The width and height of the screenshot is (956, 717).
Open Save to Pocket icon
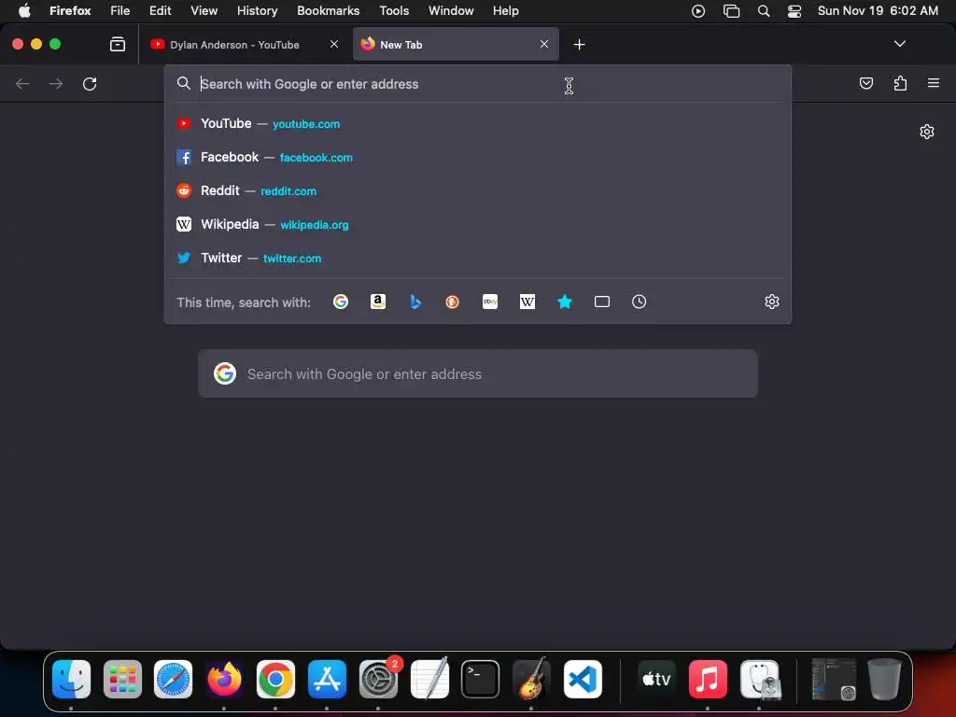pos(865,83)
